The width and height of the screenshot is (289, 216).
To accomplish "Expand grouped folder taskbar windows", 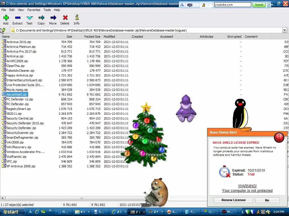I will (89, 212).
